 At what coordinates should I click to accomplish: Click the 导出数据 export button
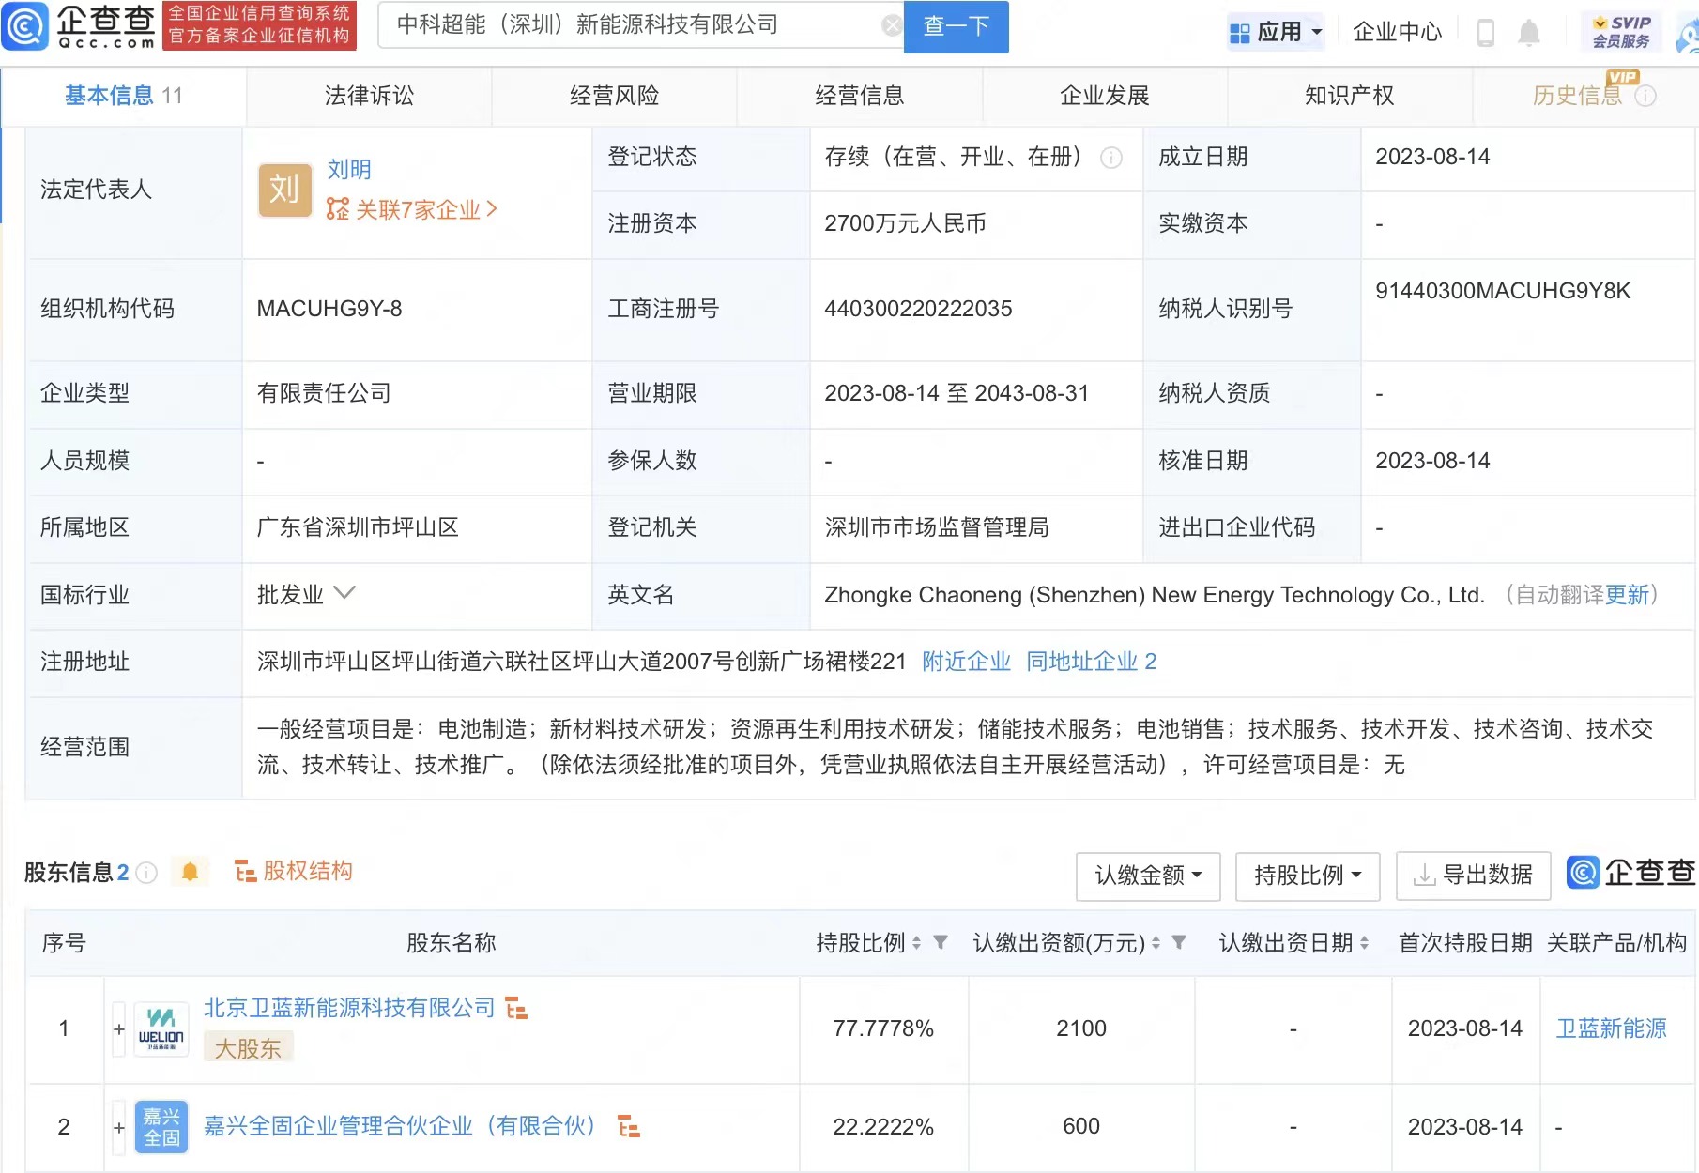[1473, 876]
